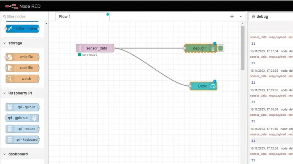This screenshot has width=293, height=164.
Task: Select the write file node
Action: pyautogui.click(x=22, y=57)
